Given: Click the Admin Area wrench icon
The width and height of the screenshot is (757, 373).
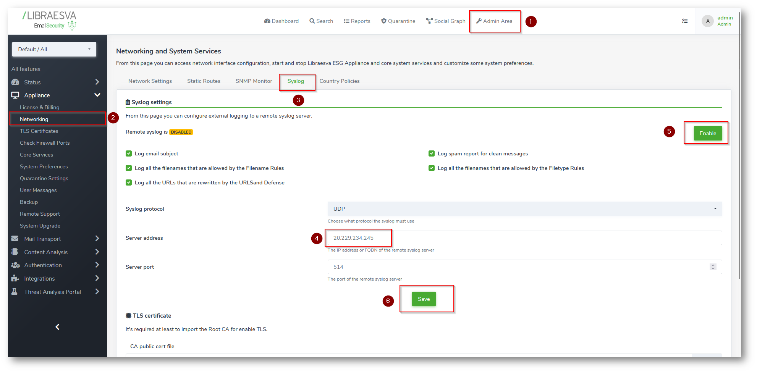Looking at the screenshot, I should (479, 21).
